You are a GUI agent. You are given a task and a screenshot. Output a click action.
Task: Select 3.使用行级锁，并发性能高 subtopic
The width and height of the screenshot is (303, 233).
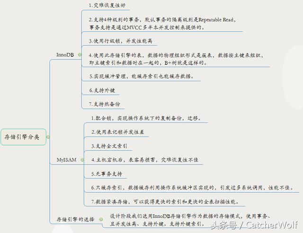(x=122, y=41)
